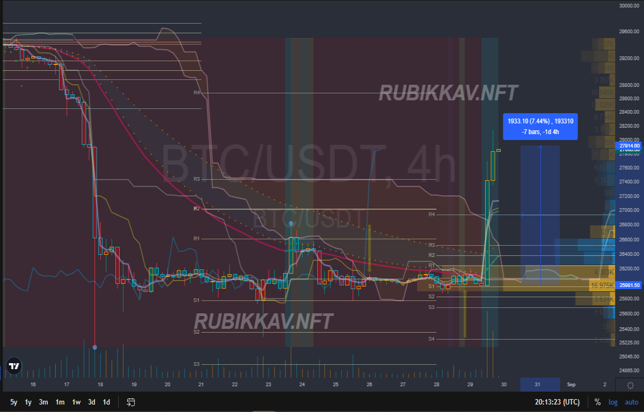Open chart settings gear icon
This screenshot has width=644, height=412.
630,385
